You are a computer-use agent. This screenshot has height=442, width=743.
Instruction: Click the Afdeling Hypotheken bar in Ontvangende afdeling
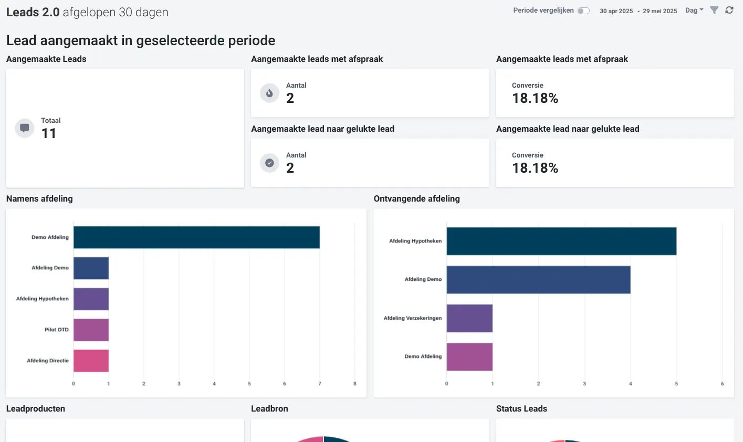click(561, 241)
